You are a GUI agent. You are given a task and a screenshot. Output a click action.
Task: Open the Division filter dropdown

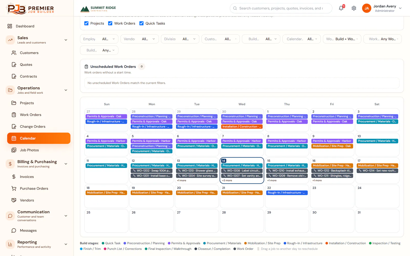click(180, 39)
